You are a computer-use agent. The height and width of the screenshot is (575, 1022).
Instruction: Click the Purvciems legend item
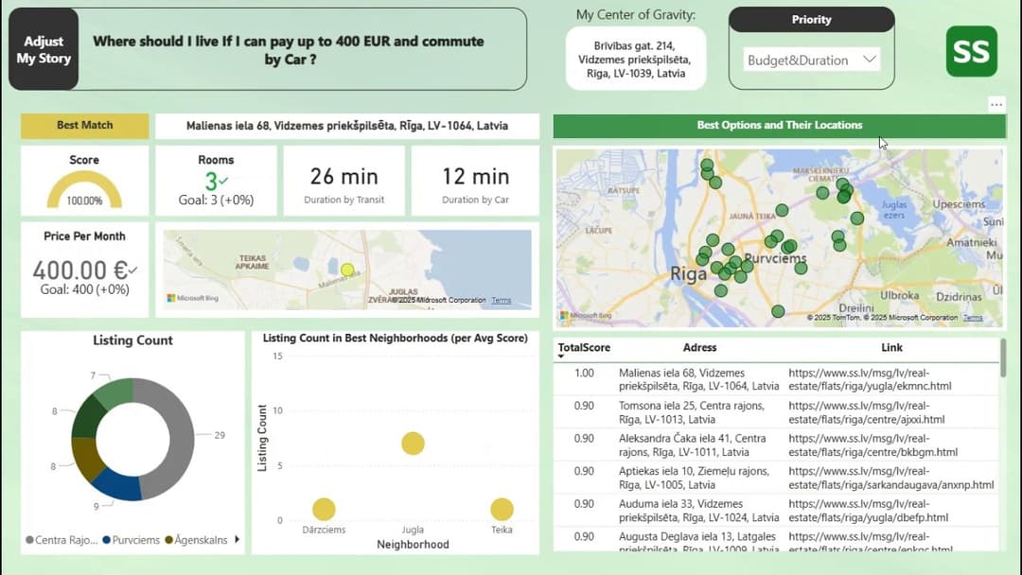[x=131, y=540]
